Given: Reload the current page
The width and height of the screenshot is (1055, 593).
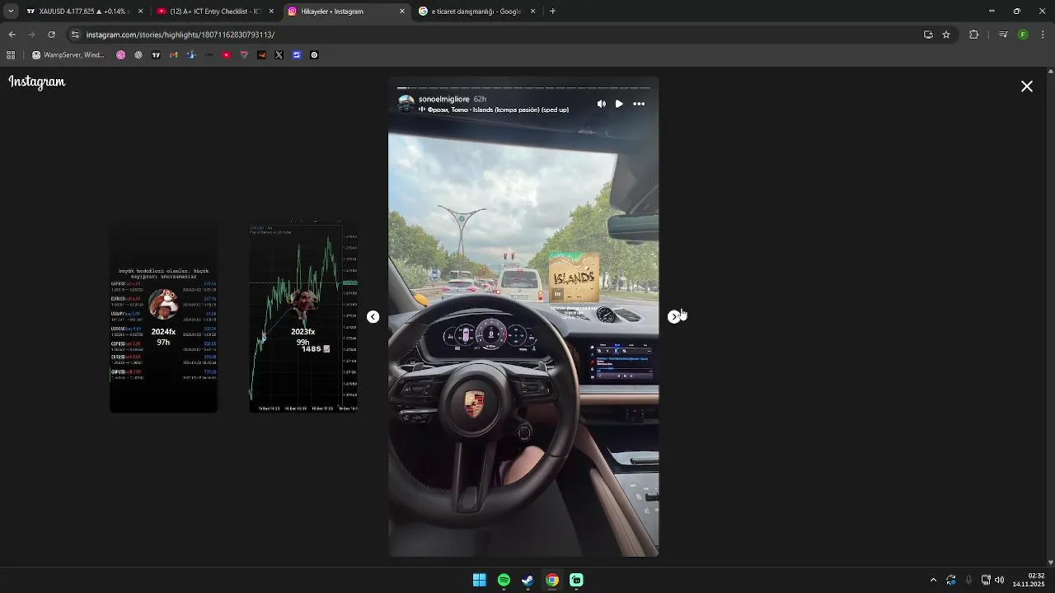Looking at the screenshot, I should pos(51,35).
